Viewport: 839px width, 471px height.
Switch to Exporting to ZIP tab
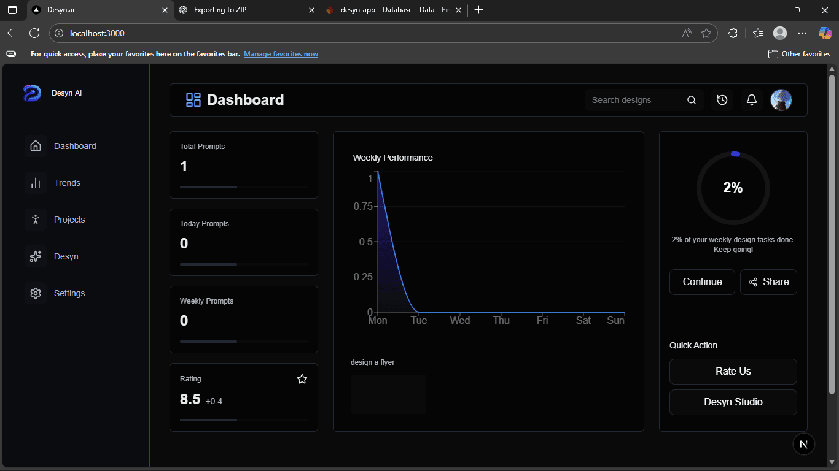click(x=246, y=10)
